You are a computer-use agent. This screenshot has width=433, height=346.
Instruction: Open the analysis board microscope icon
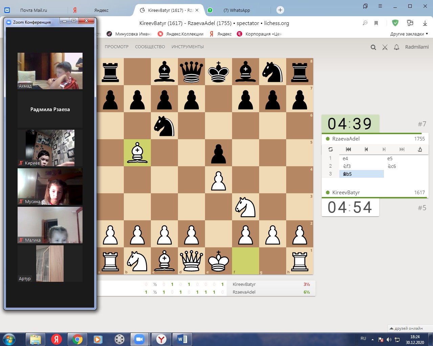[x=420, y=149]
